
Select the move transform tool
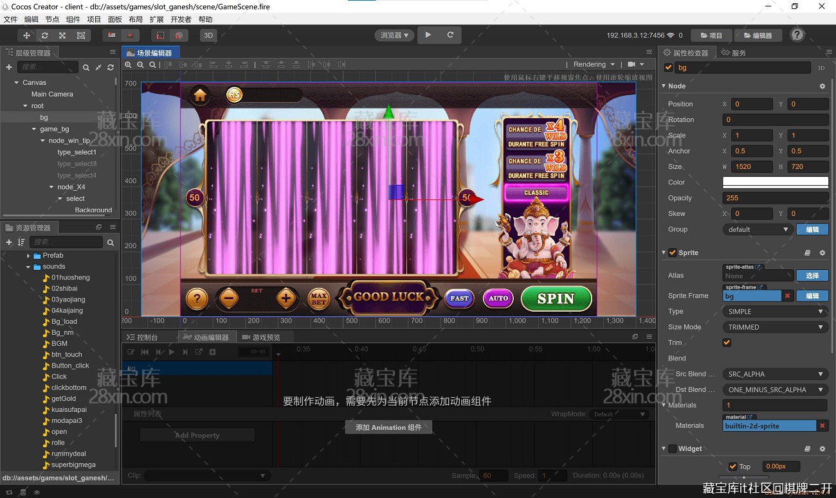pyautogui.click(x=27, y=35)
